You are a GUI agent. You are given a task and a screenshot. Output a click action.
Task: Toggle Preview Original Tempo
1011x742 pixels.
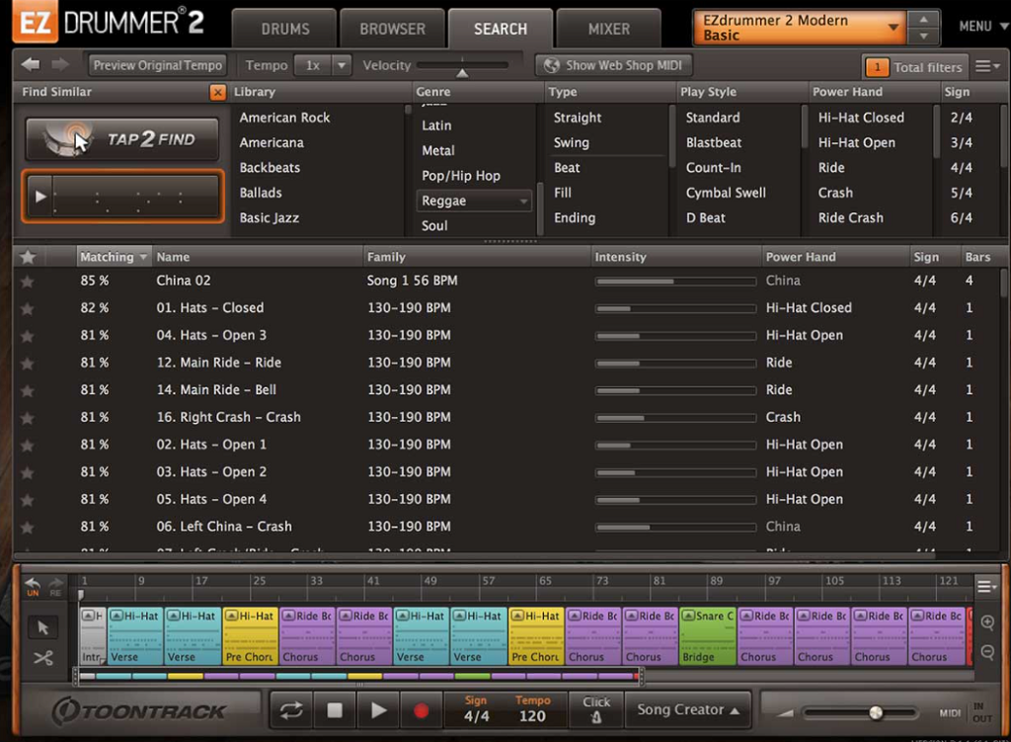tap(157, 65)
